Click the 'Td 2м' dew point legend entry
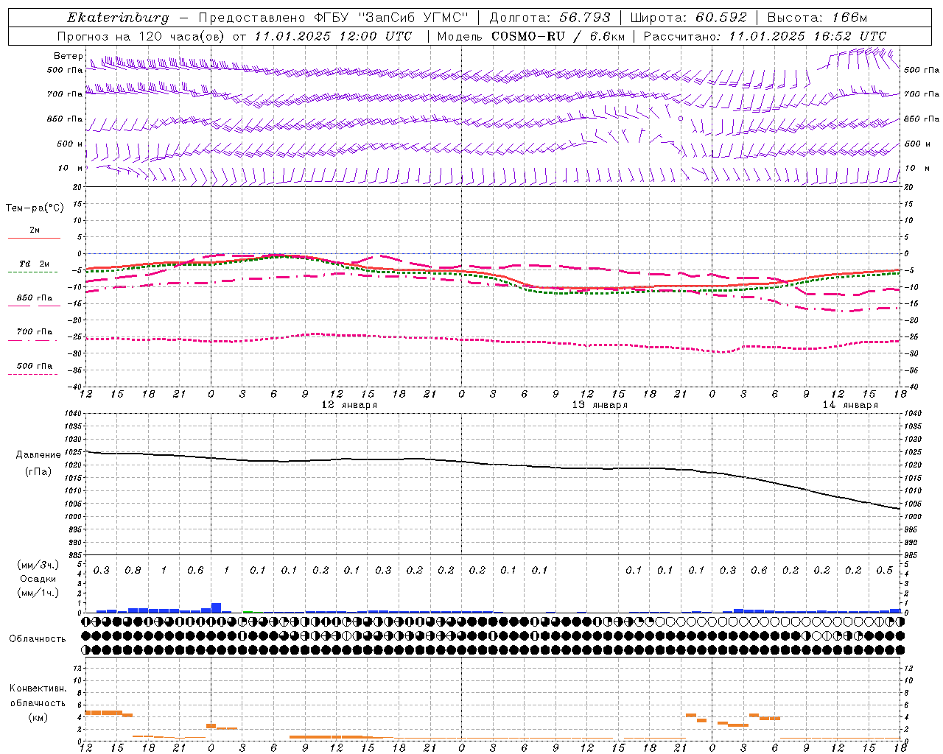 [x=35, y=264]
